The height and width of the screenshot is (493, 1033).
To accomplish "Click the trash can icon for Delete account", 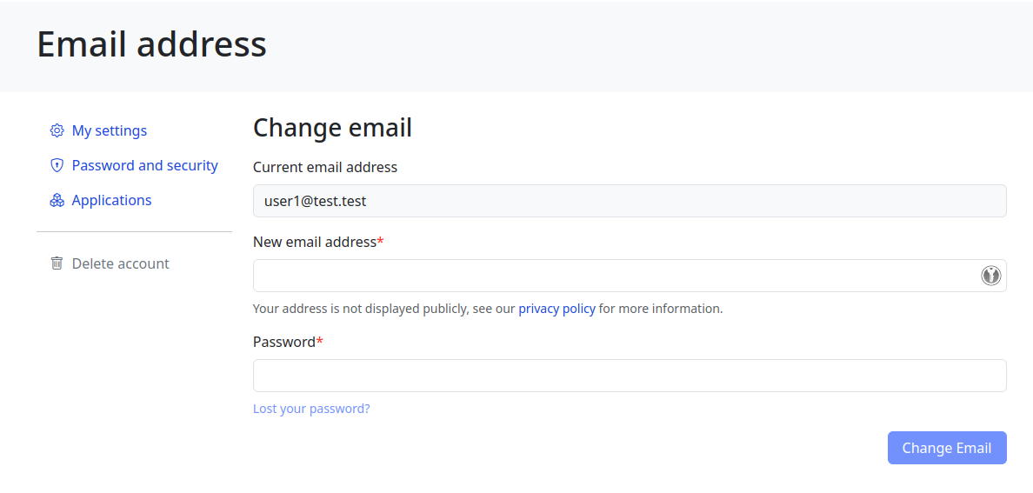I will pos(57,263).
